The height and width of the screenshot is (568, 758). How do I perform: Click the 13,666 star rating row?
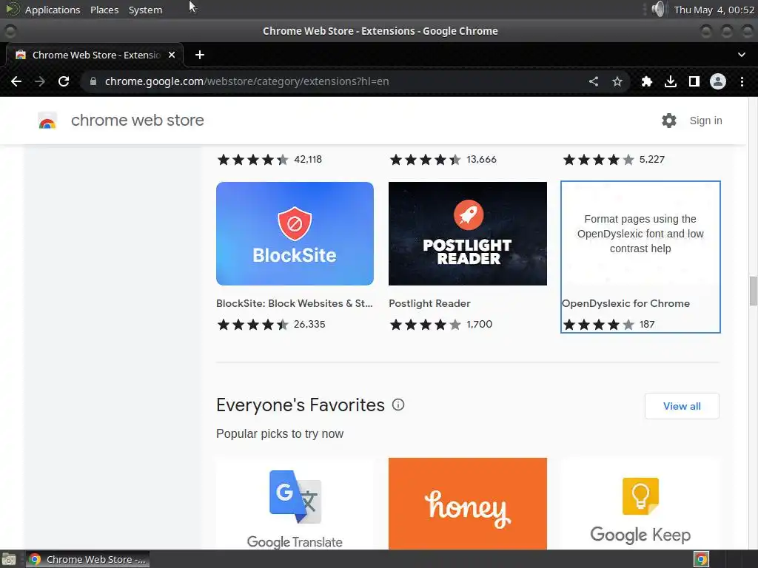pos(443,160)
